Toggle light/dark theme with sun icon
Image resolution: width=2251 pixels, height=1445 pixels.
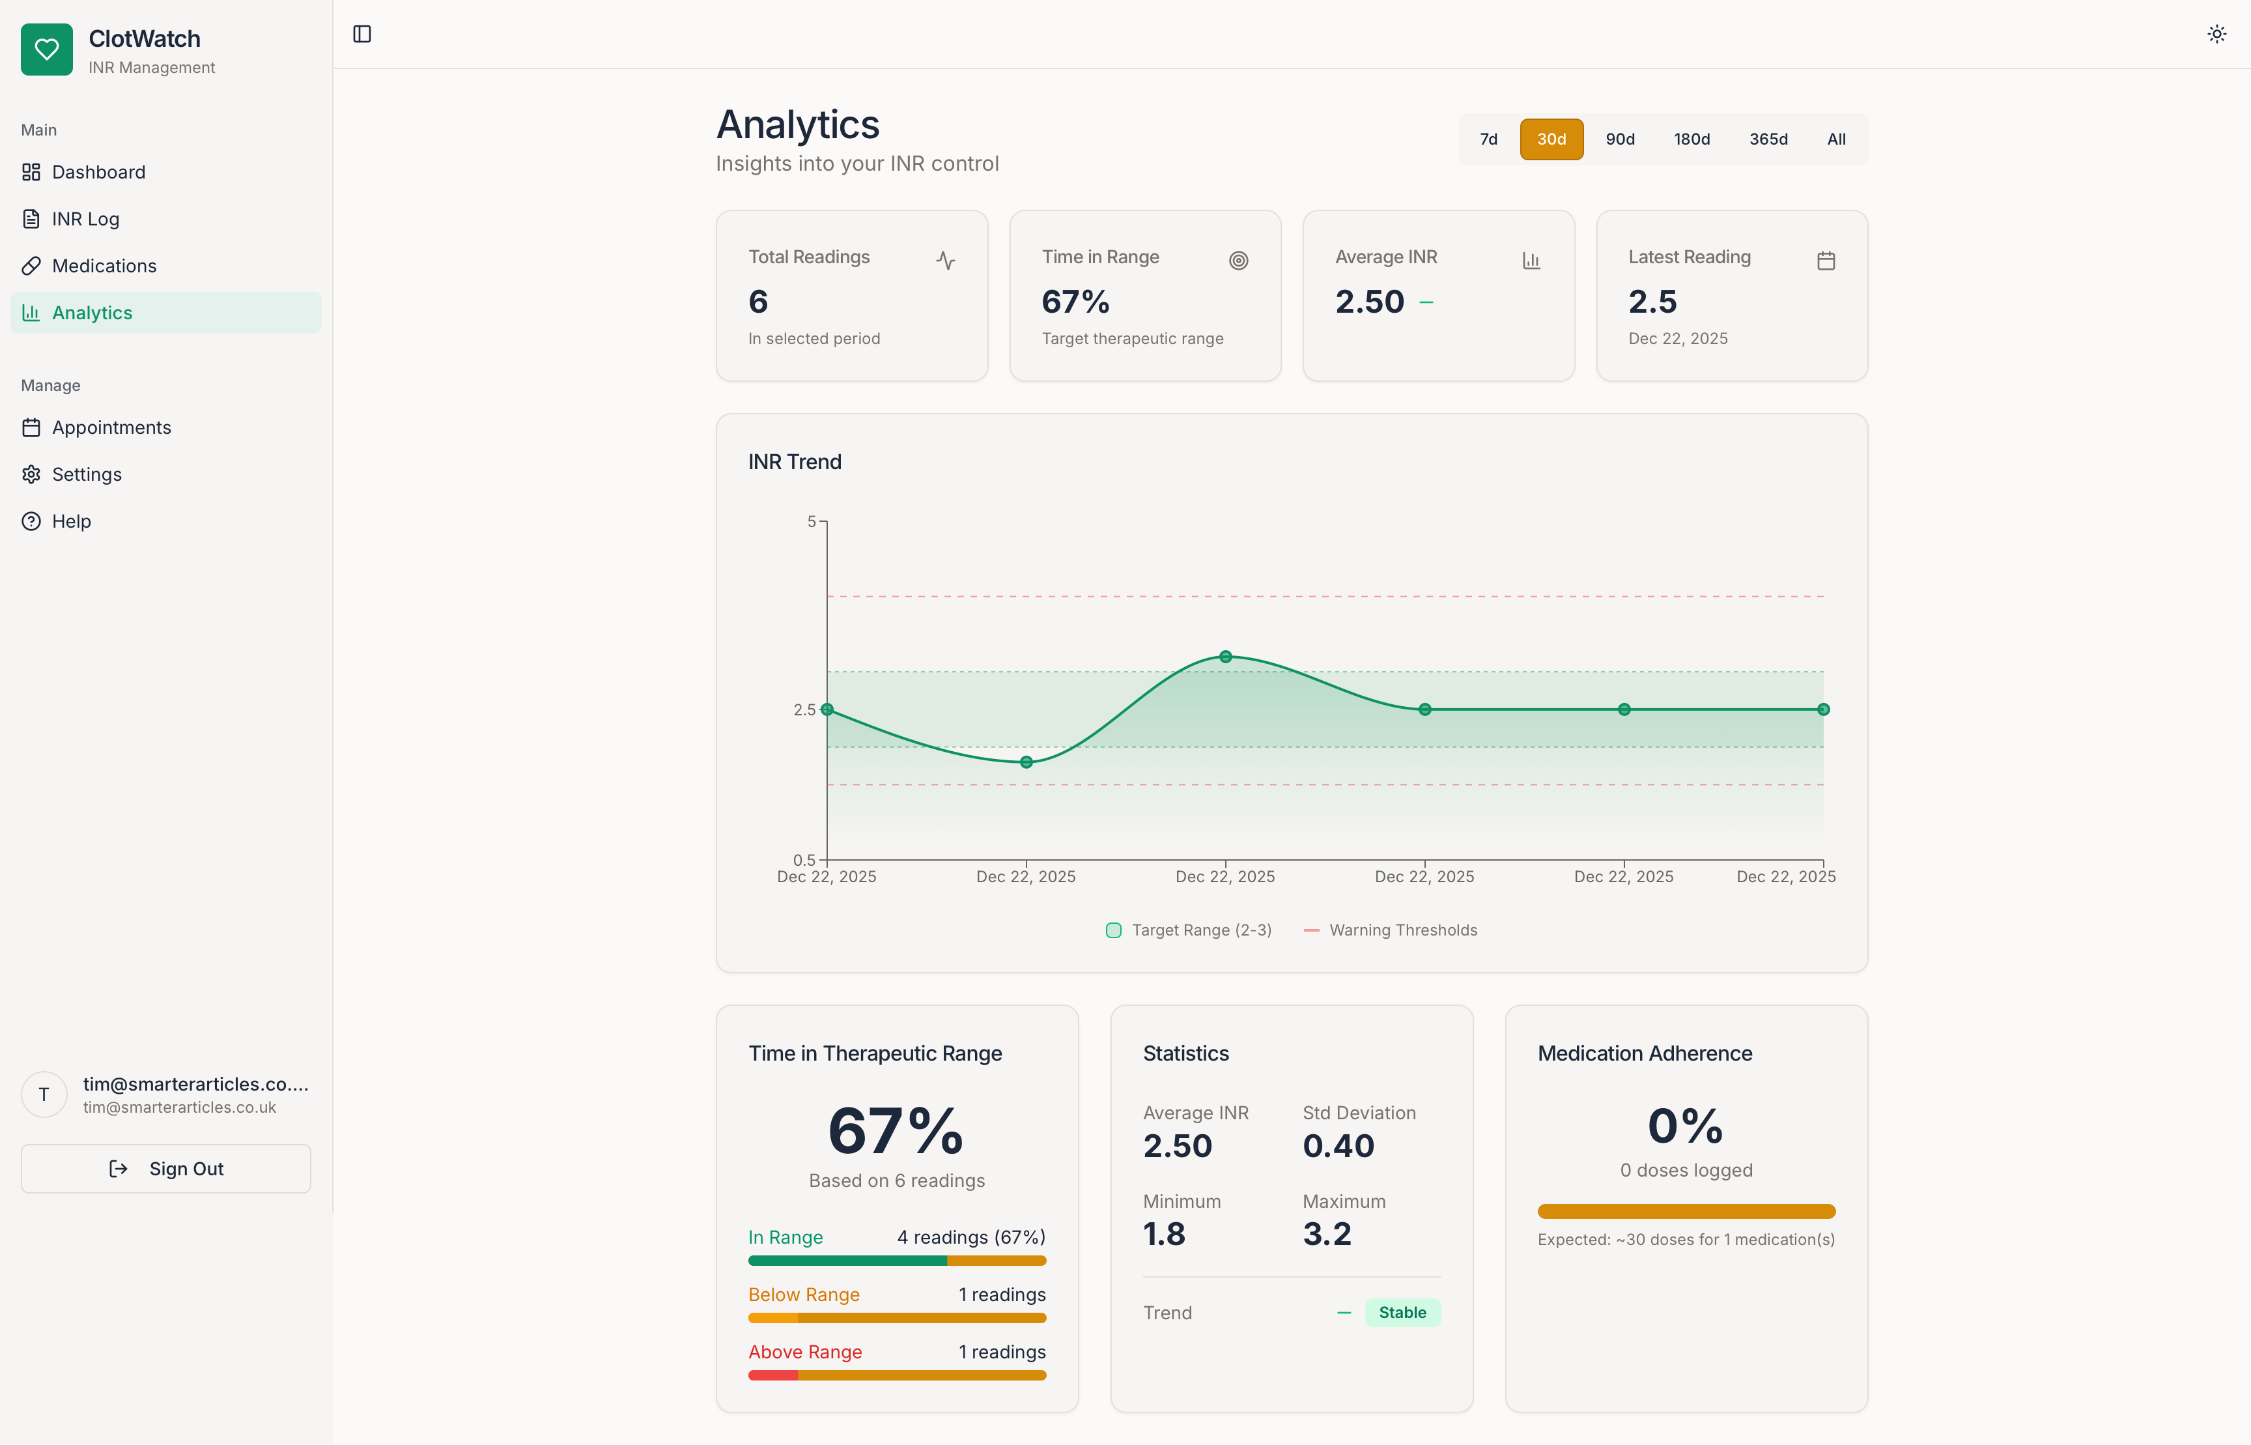[x=2217, y=34]
